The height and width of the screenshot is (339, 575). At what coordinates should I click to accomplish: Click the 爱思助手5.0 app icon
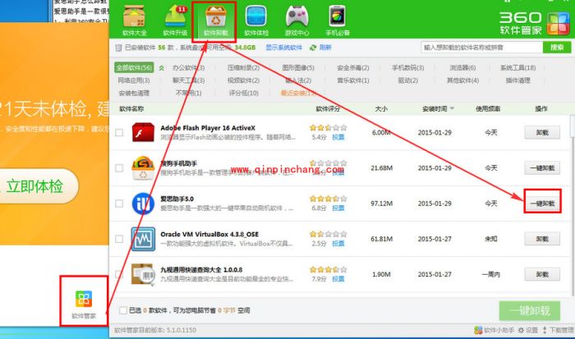coord(143,204)
